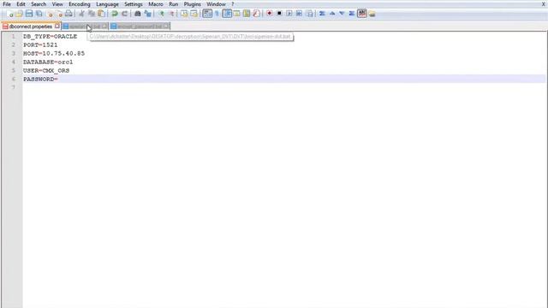Open the Encoding menu

click(x=80, y=4)
